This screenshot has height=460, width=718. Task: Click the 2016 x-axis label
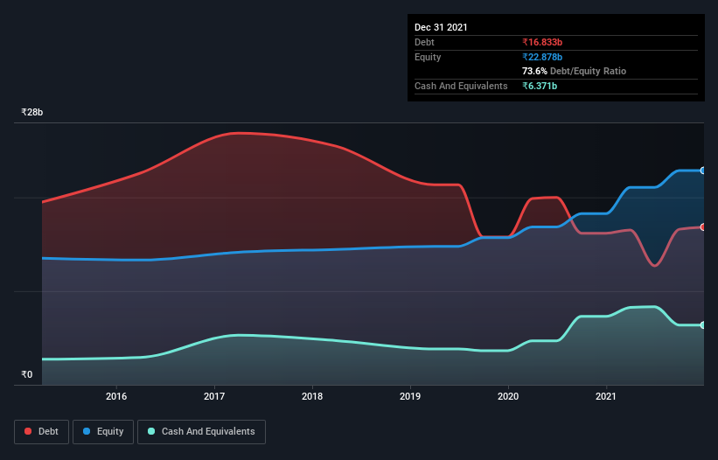tap(116, 396)
